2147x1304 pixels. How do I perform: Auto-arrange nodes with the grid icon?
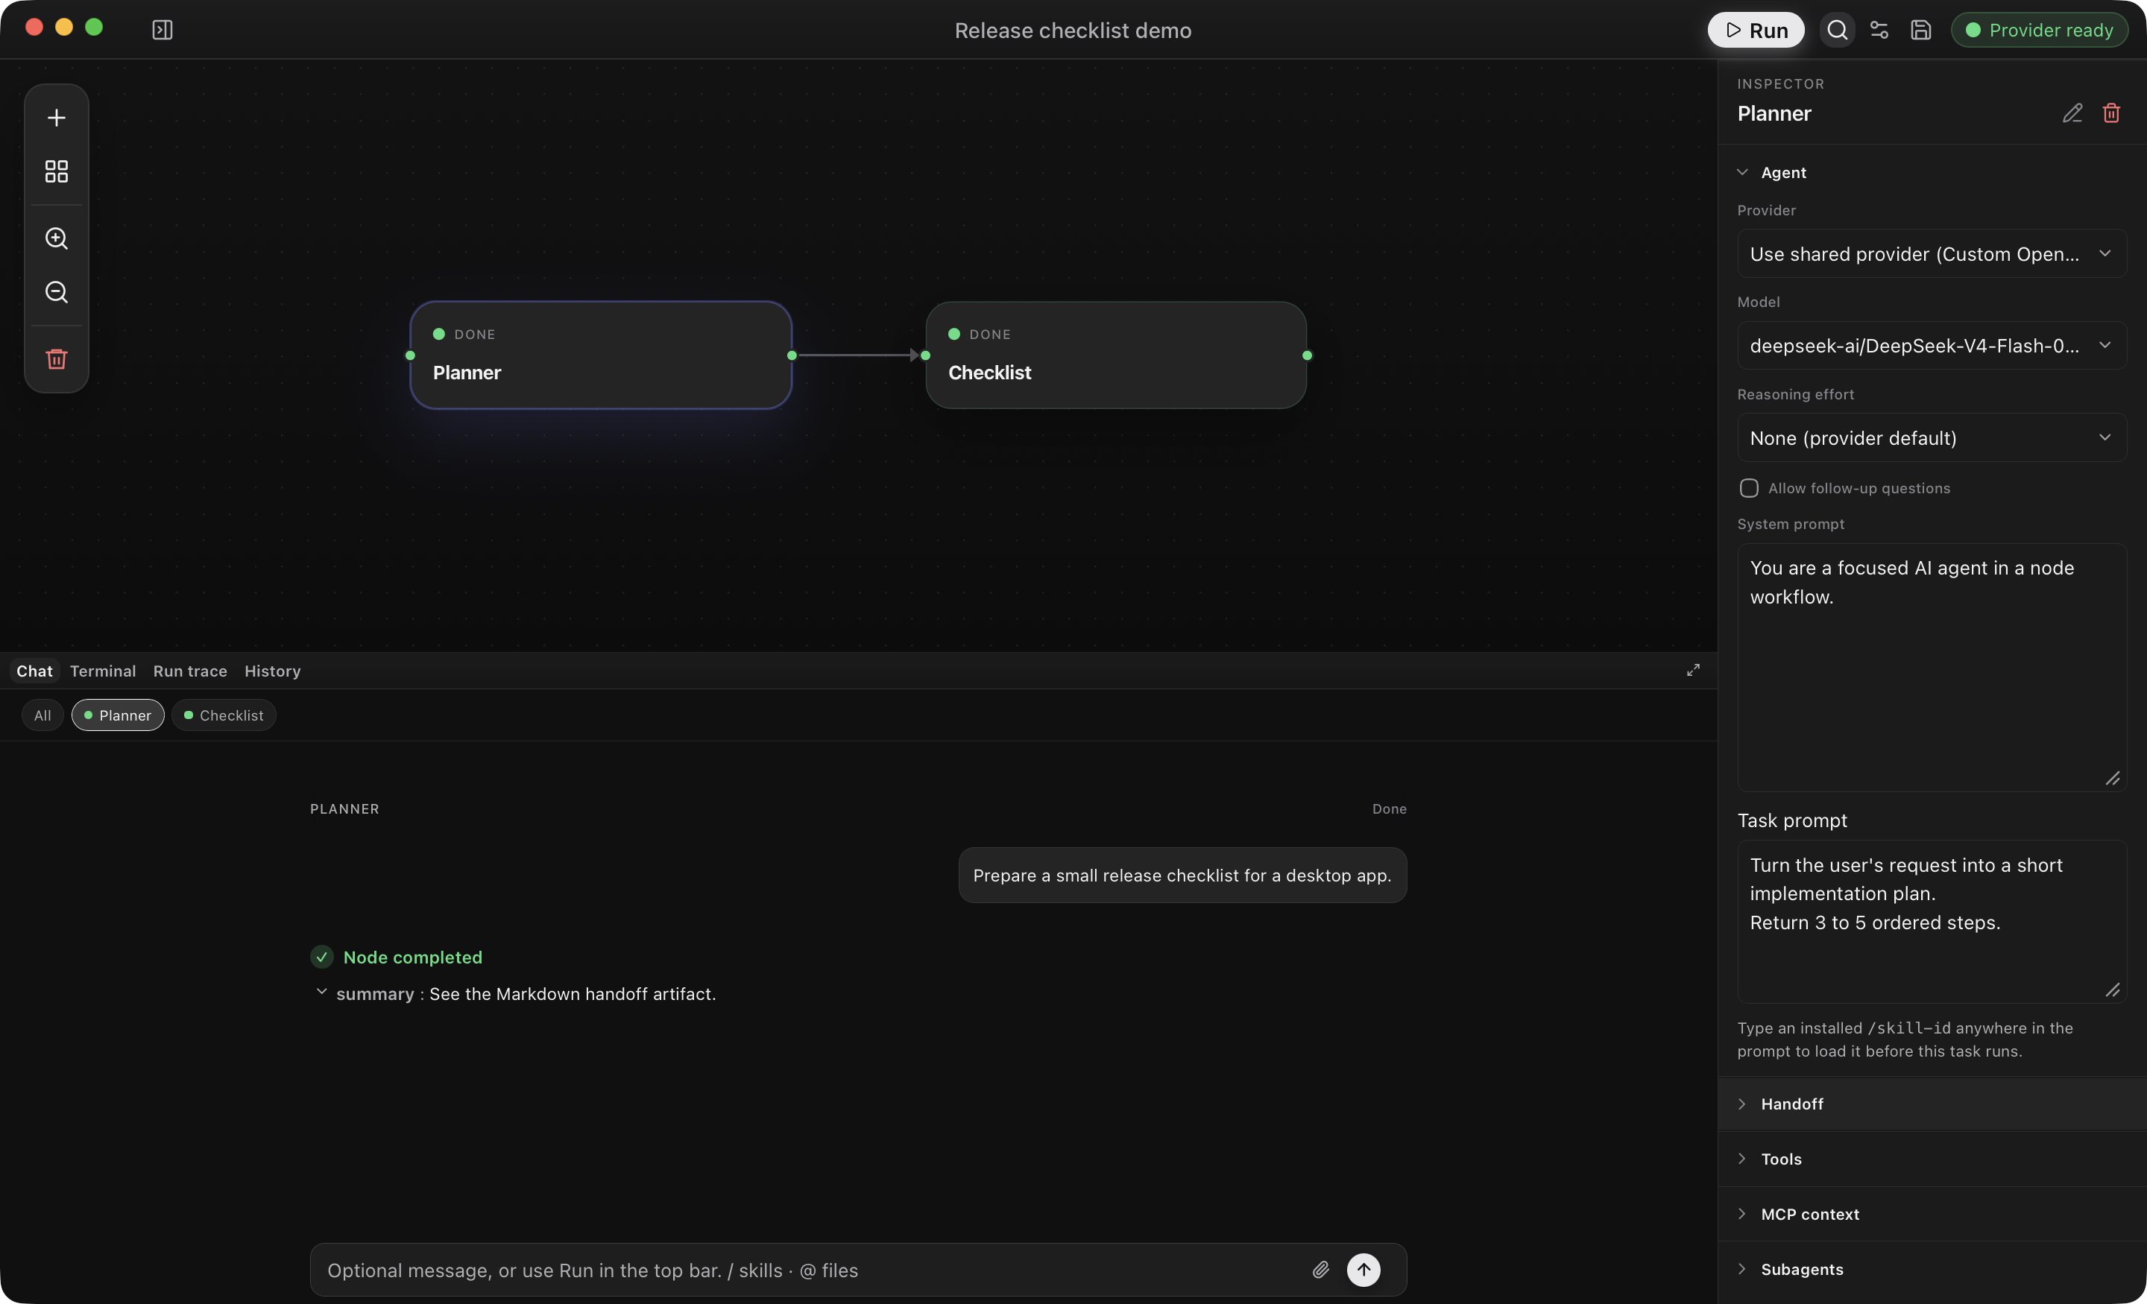[57, 171]
